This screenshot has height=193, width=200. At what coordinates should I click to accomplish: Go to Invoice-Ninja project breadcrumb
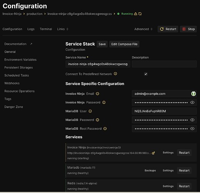(x=12, y=14)
